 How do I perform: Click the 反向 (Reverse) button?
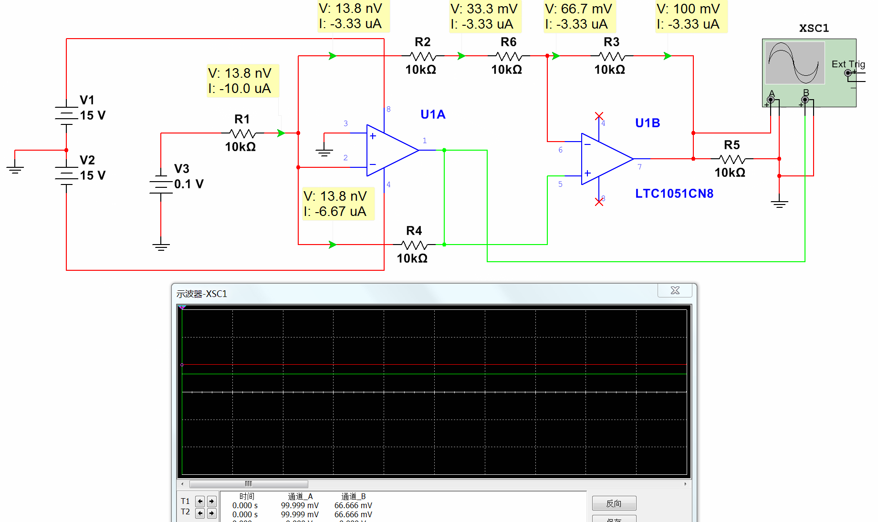tap(614, 503)
